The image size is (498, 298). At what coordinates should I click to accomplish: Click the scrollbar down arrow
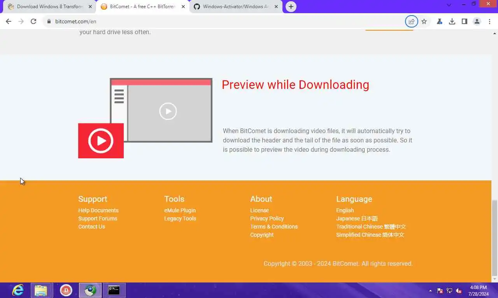494,279
